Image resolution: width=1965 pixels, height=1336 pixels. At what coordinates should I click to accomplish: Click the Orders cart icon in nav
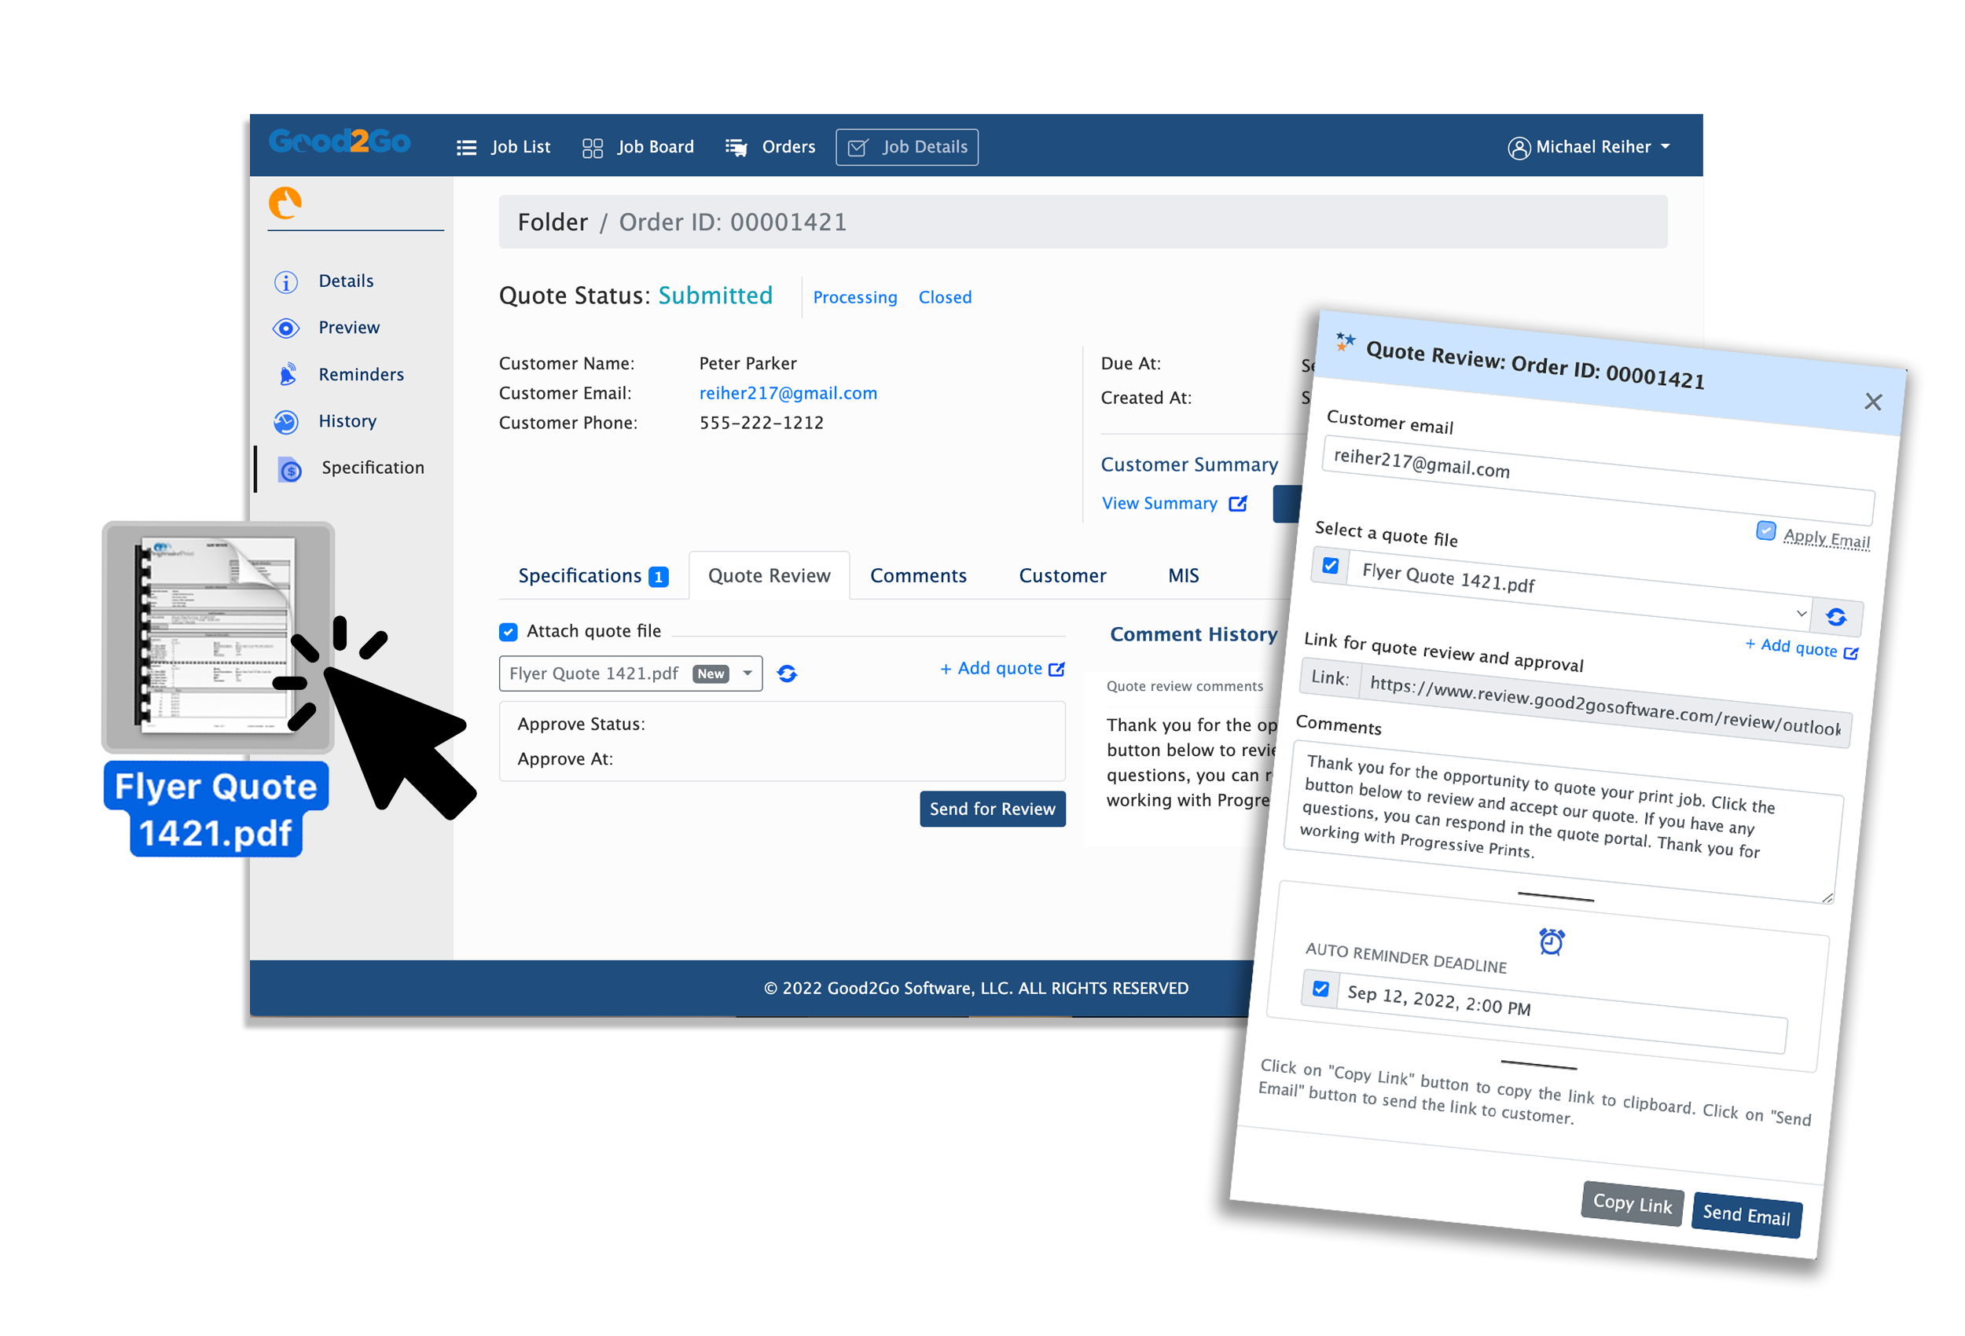(736, 146)
